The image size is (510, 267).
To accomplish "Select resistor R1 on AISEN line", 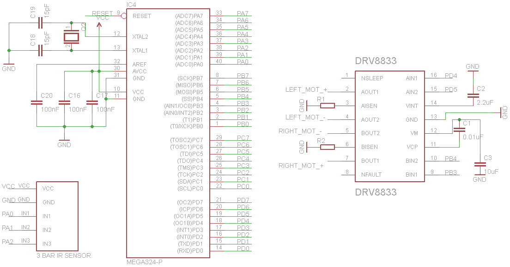I will pos(328,106).
